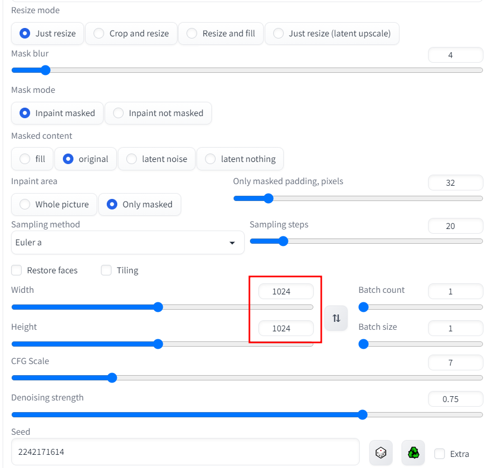Viewport: 493px width, 468px height.
Task: Click the Denoising strength value field 0.75
Action: (455, 399)
